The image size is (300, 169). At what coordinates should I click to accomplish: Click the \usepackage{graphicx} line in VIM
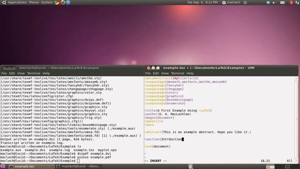[x=164, y=96]
